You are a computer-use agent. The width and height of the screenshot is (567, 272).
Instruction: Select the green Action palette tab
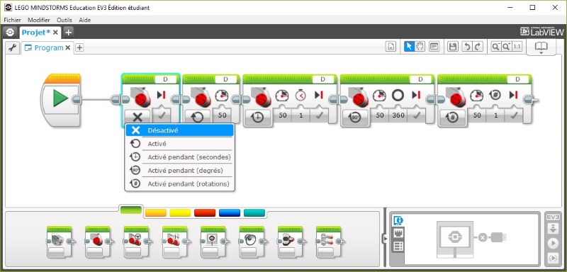pos(130,210)
